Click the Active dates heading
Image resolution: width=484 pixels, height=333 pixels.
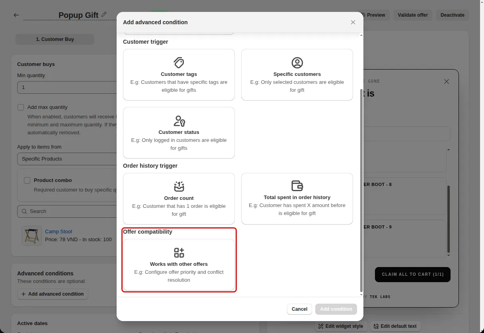pos(32,323)
